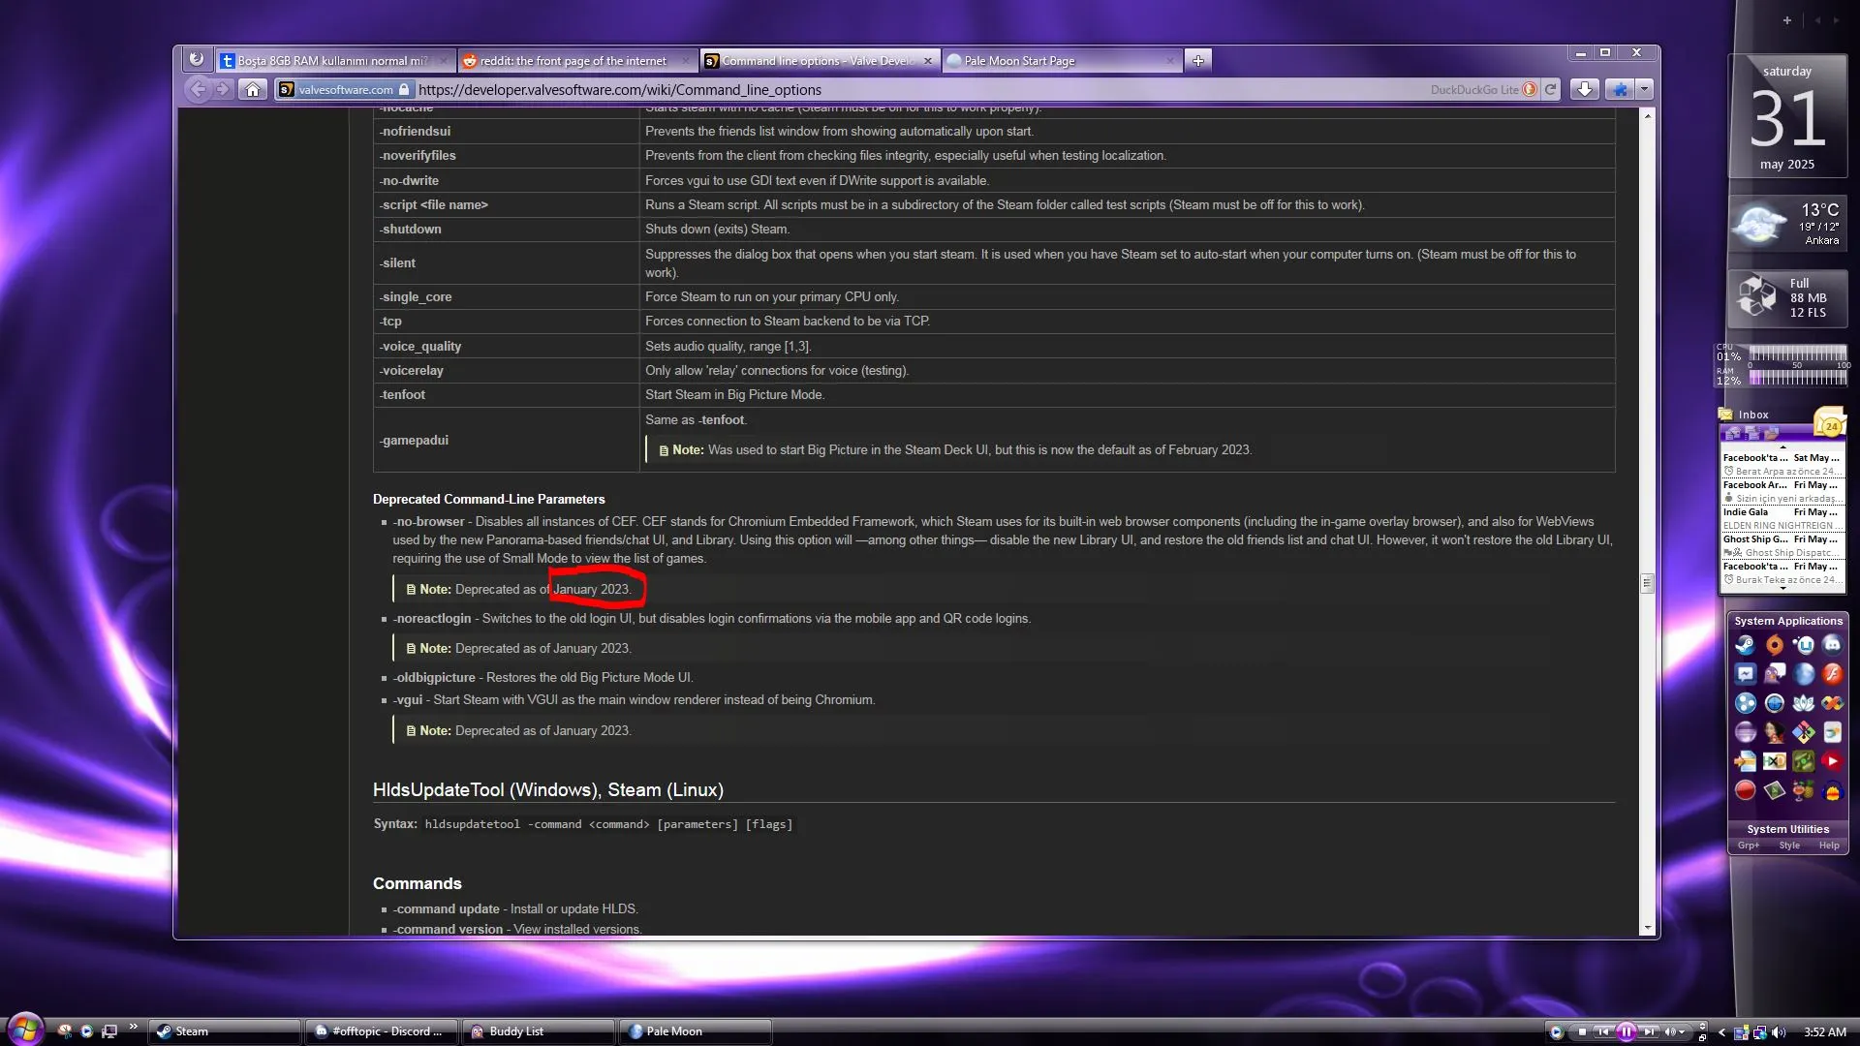Click the page scrollbar up arrow

(1647, 115)
